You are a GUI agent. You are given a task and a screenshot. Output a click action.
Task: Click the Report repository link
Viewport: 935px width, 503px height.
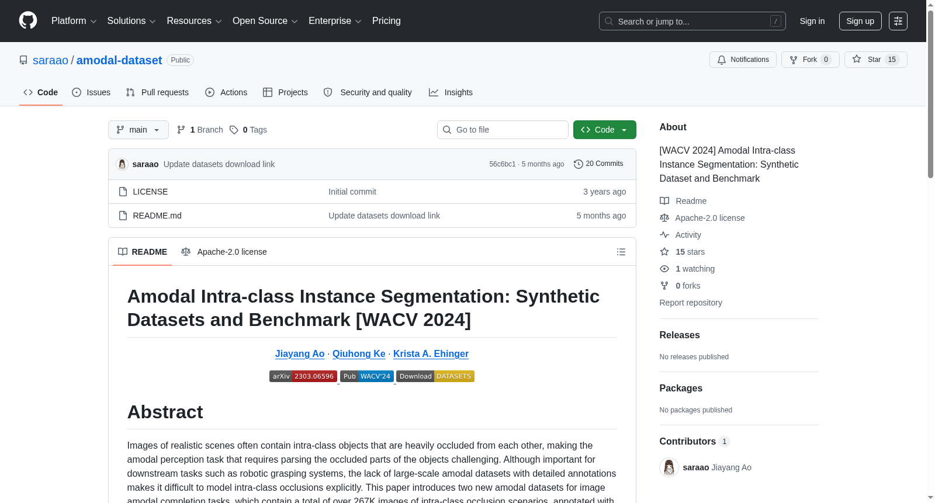click(x=691, y=303)
